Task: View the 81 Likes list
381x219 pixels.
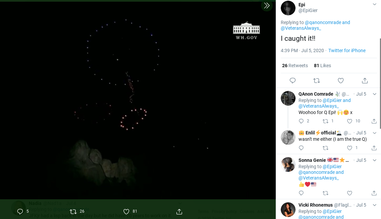Action: coord(322,66)
